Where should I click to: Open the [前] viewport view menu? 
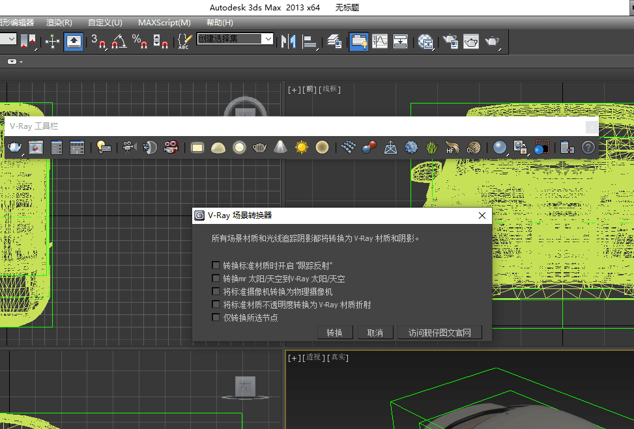coord(310,89)
